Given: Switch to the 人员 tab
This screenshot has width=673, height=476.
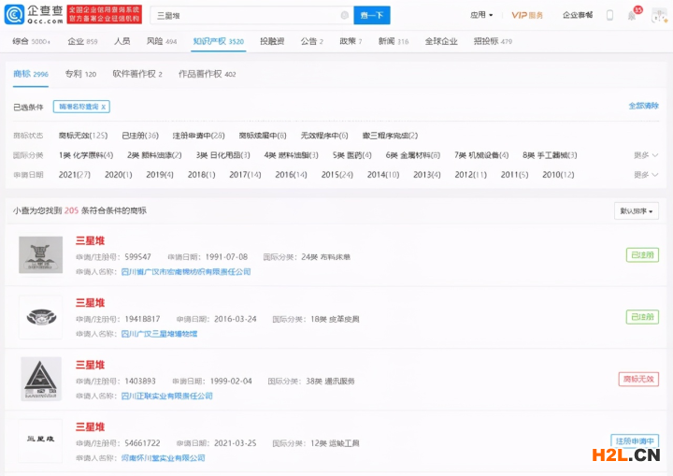Looking at the screenshot, I should tap(122, 41).
